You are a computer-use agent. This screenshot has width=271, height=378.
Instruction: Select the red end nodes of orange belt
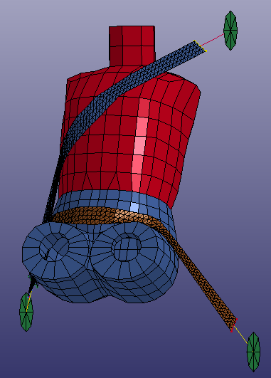pyautogui.click(x=234, y=325)
